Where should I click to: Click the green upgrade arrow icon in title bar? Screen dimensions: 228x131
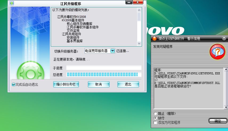tap(12, 3)
